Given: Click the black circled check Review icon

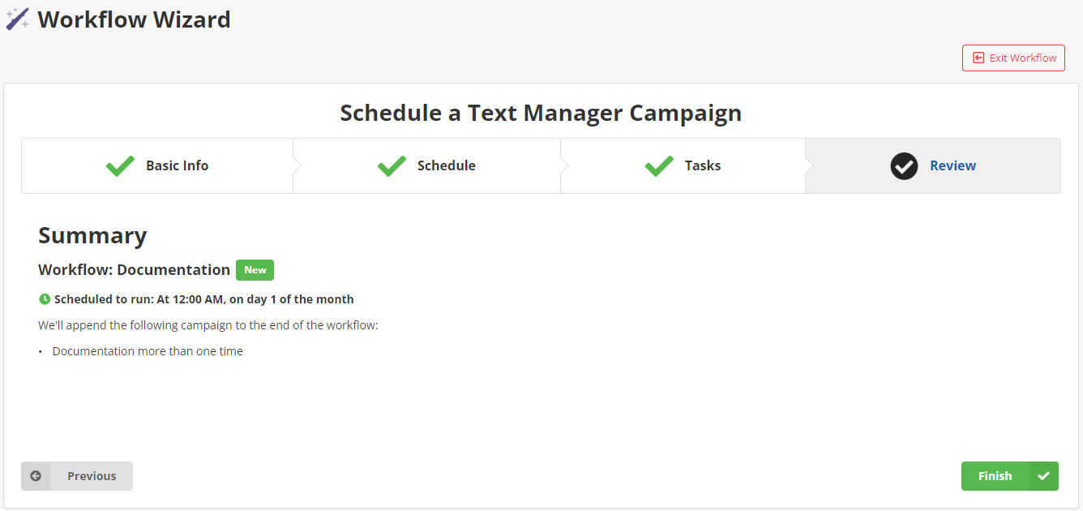Looking at the screenshot, I should tap(904, 166).
